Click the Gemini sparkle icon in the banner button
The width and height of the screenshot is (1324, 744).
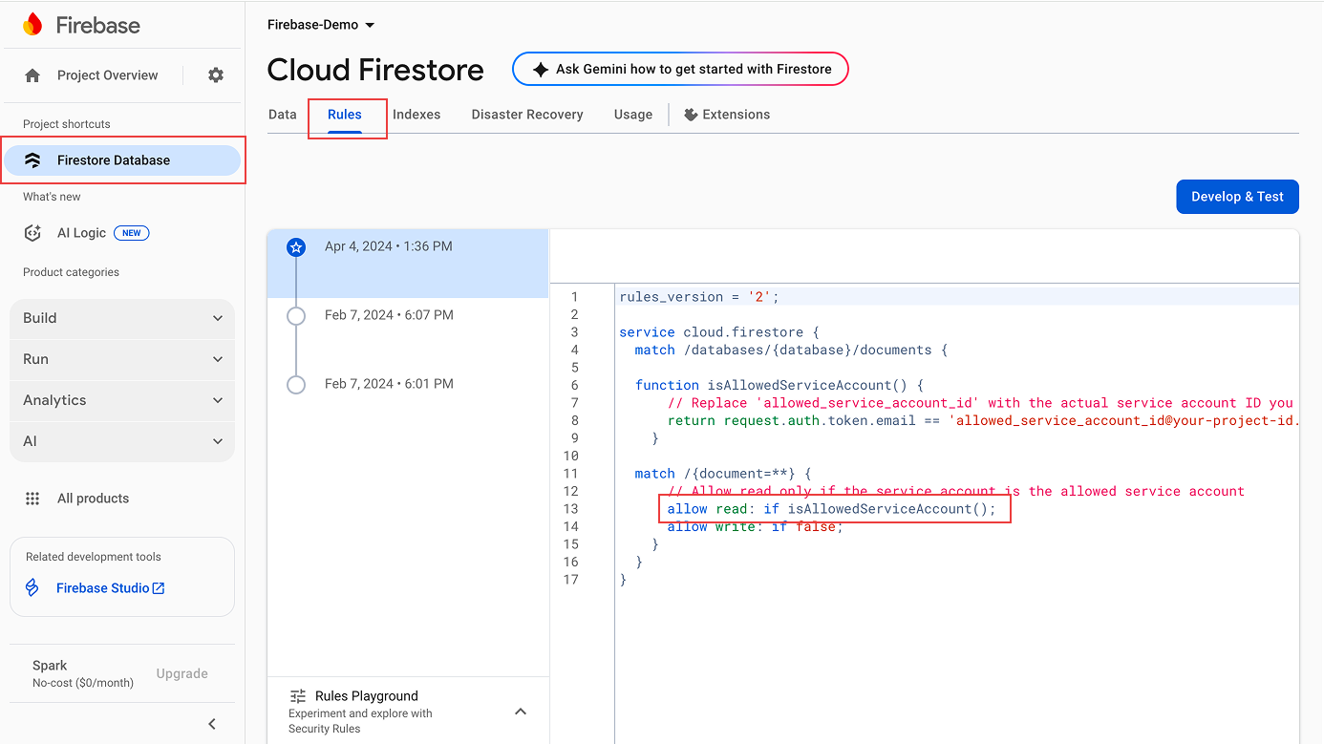(541, 70)
